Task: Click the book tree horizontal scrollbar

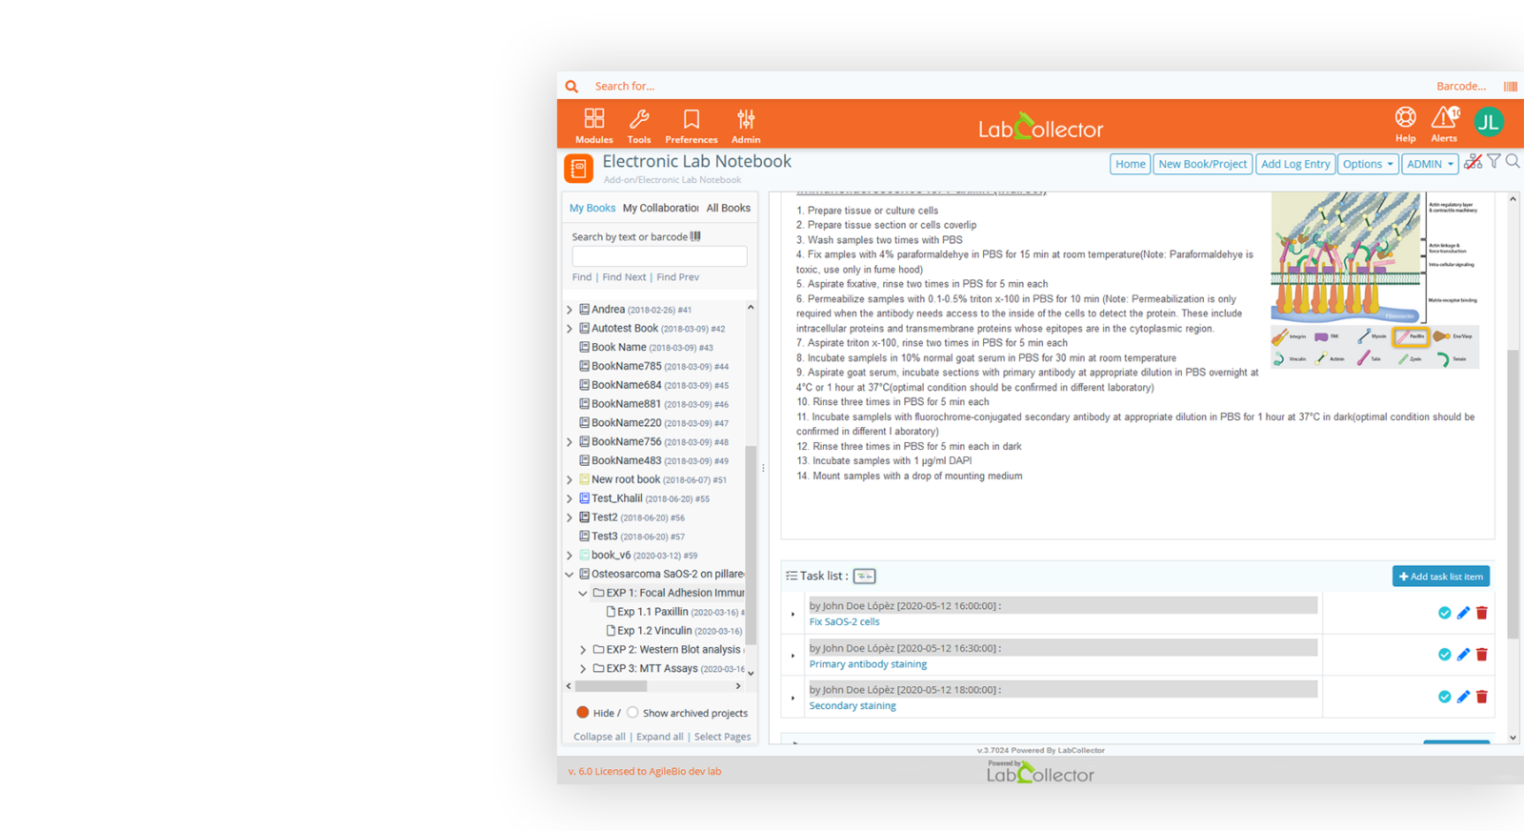Action: [x=612, y=686]
